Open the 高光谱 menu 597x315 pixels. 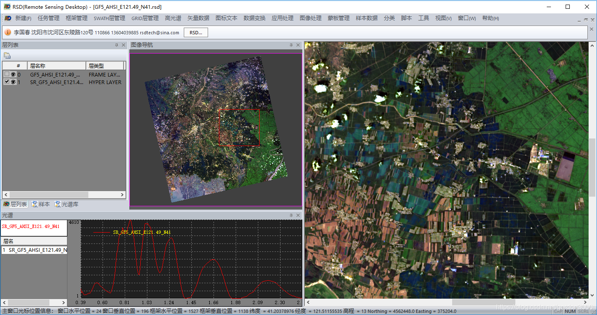click(173, 18)
